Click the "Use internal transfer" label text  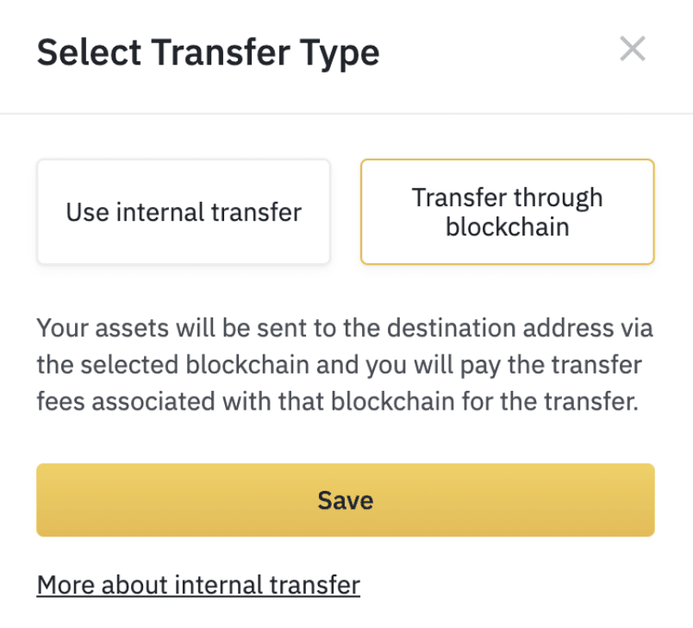pyautogui.click(x=184, y=212)
